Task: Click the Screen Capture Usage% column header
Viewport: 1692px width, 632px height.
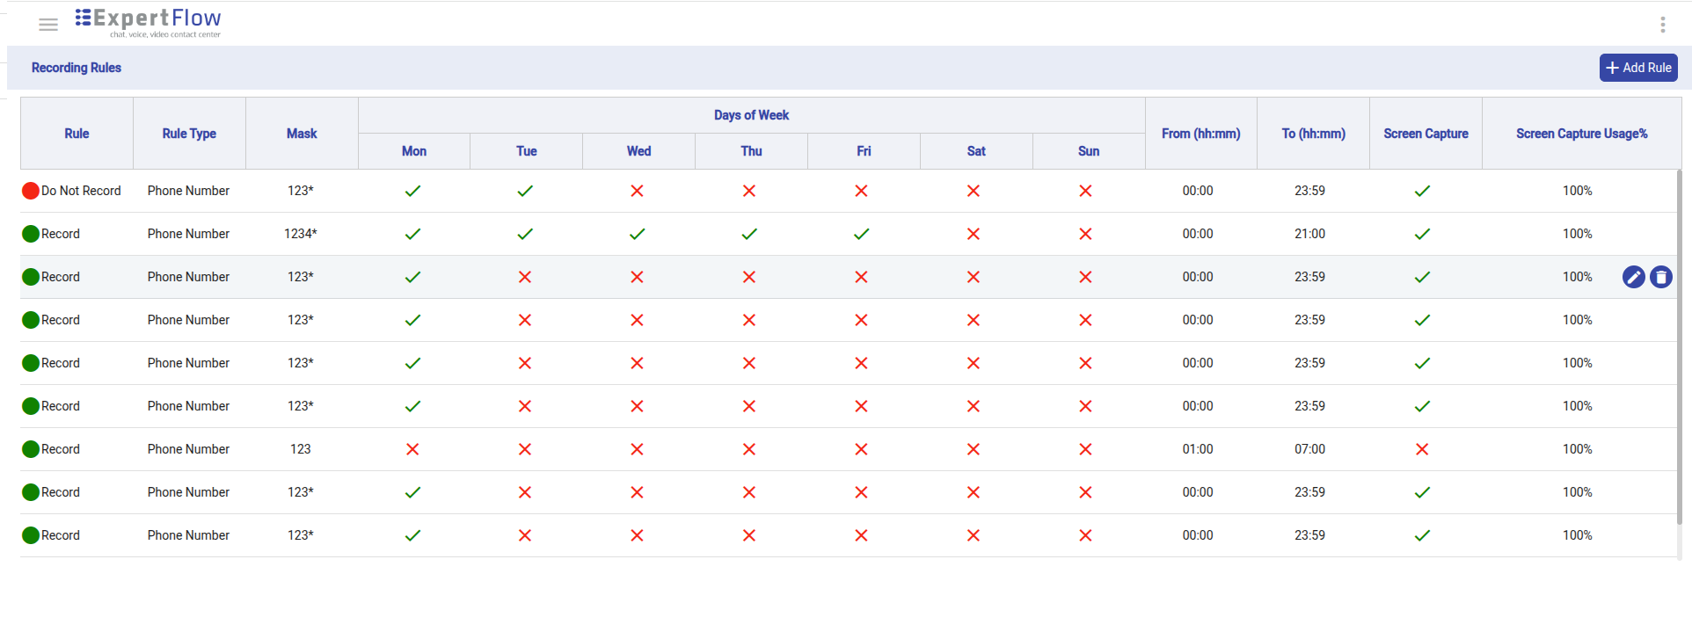Action: coord(1581,134)
